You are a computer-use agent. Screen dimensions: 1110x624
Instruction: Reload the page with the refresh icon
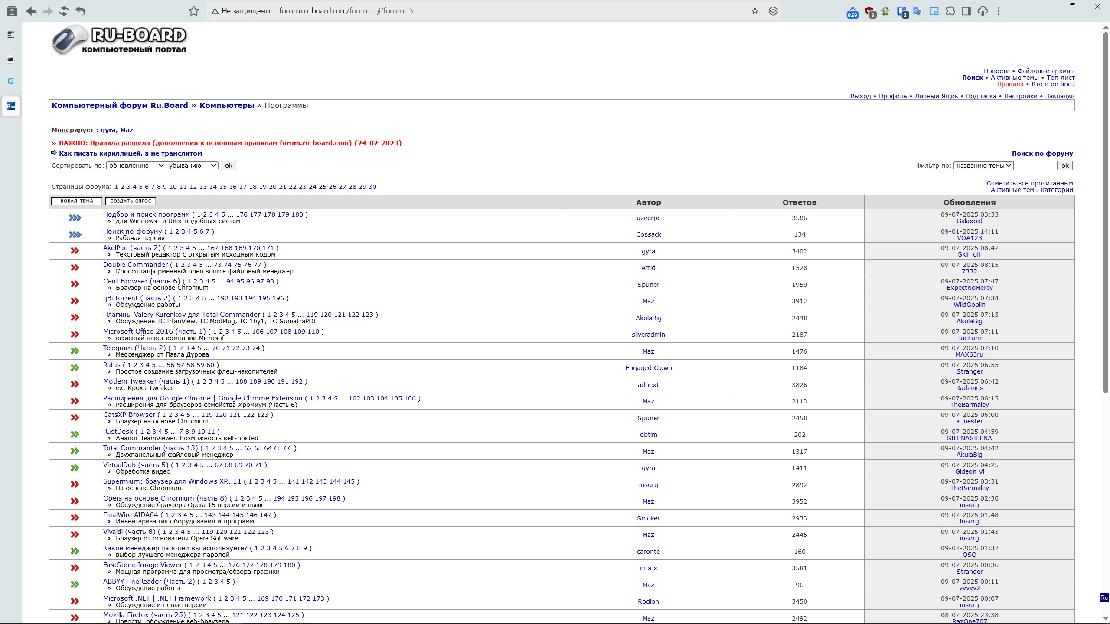(64, 11)
